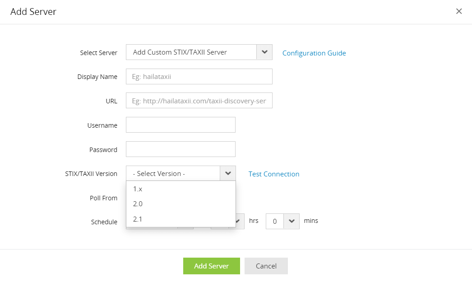The height and width of the screenshot is (282, 472).
Task: Click the Password field
Action: (x=180, y=149)
